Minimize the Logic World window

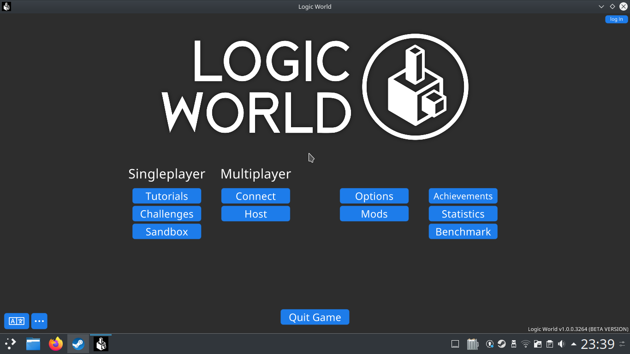pyautogui.click(x=601, y=6)
